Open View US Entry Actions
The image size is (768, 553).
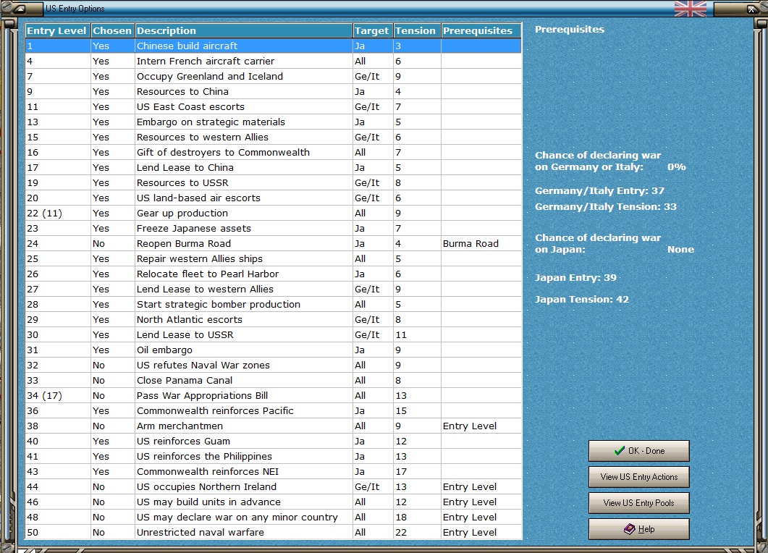click(x=638, y=476)
